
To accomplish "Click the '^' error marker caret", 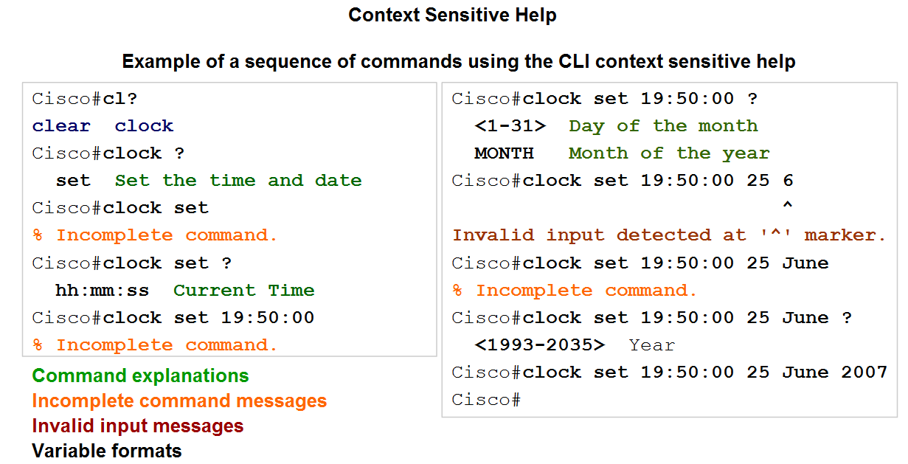I will [x=787, y=206].
